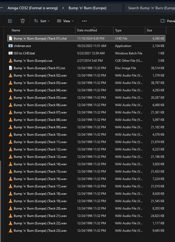The image size is (175, 242).
Task: Click the 1,117 KB size cell
Action: point(158,223)
